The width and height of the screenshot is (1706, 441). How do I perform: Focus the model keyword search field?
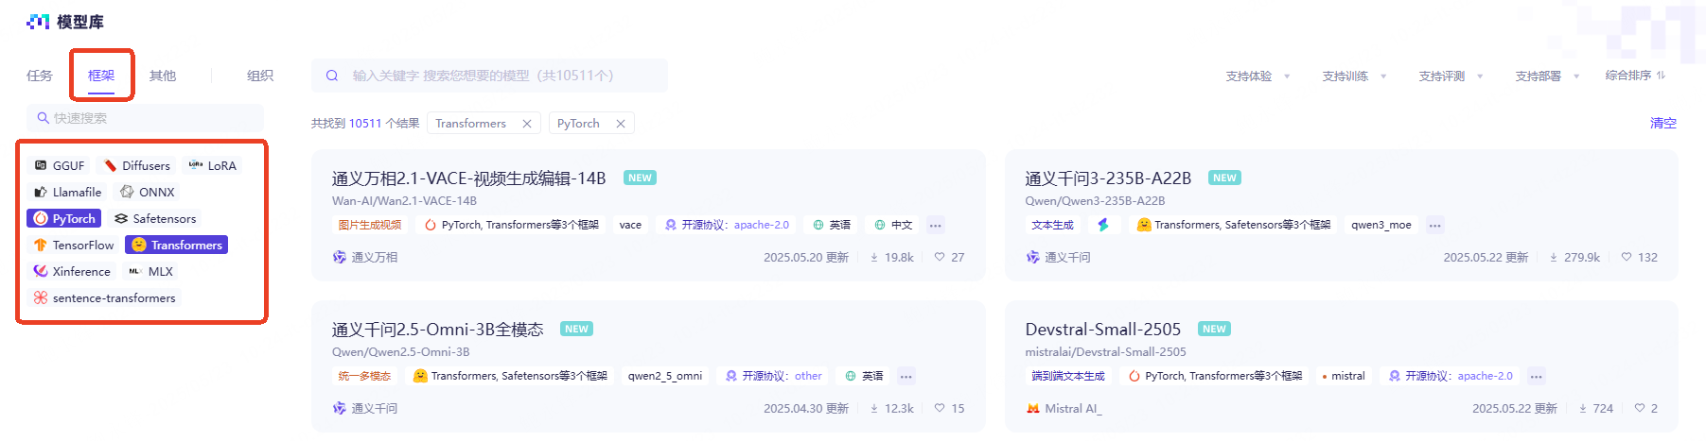(x=489, y=76)
